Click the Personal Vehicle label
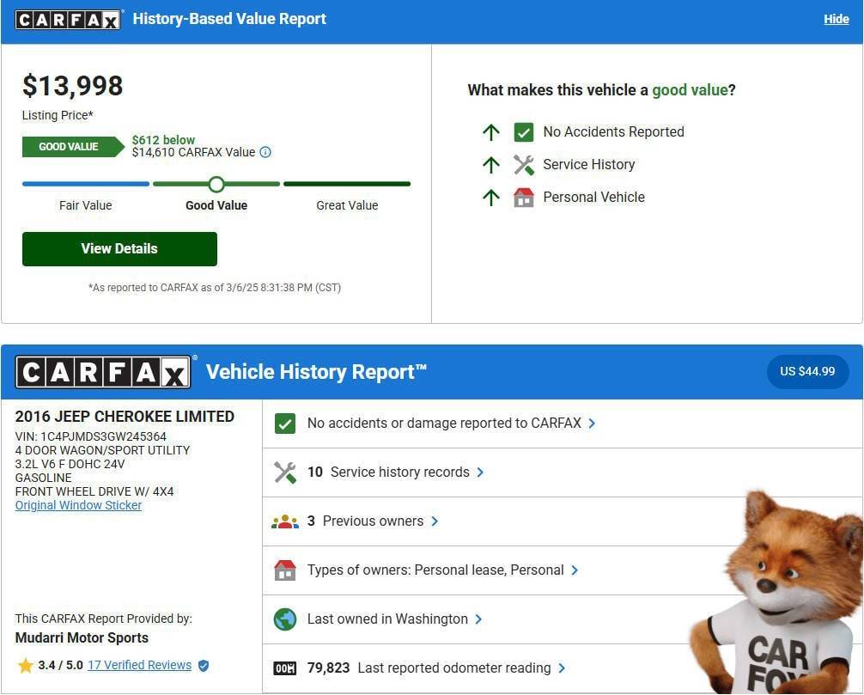864x695 pixels. [x=593, y=198]
